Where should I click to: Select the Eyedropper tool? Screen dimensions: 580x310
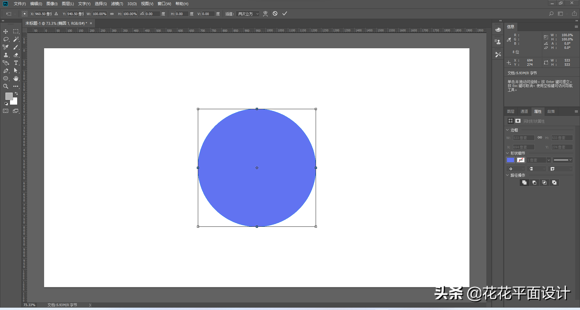coord(6,47)
